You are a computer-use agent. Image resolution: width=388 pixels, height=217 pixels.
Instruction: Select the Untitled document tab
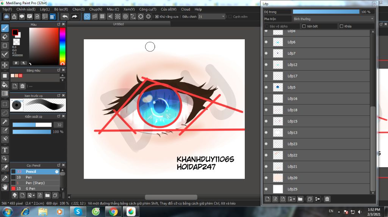(x=119, y=24)
